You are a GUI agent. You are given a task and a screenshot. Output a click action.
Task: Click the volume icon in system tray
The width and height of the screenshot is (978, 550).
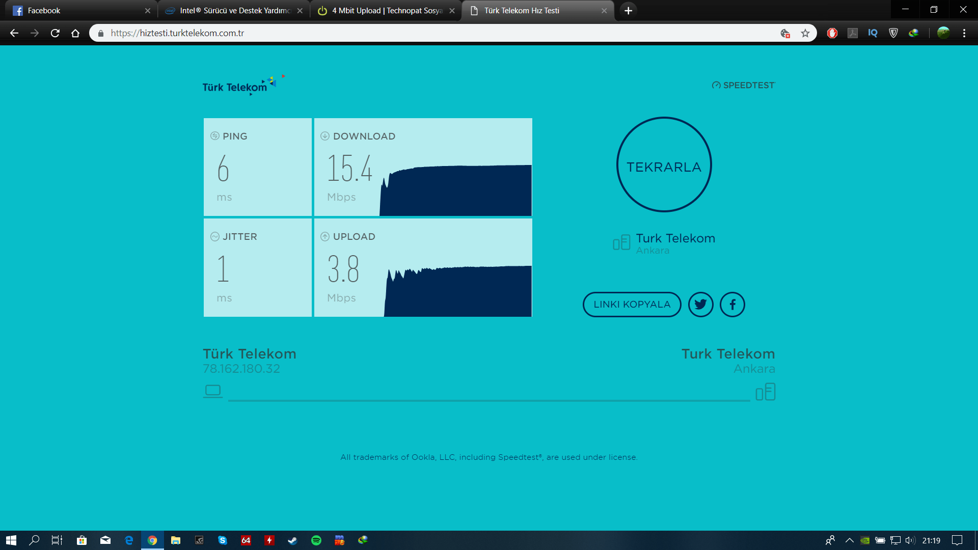[x=910, y=540]
